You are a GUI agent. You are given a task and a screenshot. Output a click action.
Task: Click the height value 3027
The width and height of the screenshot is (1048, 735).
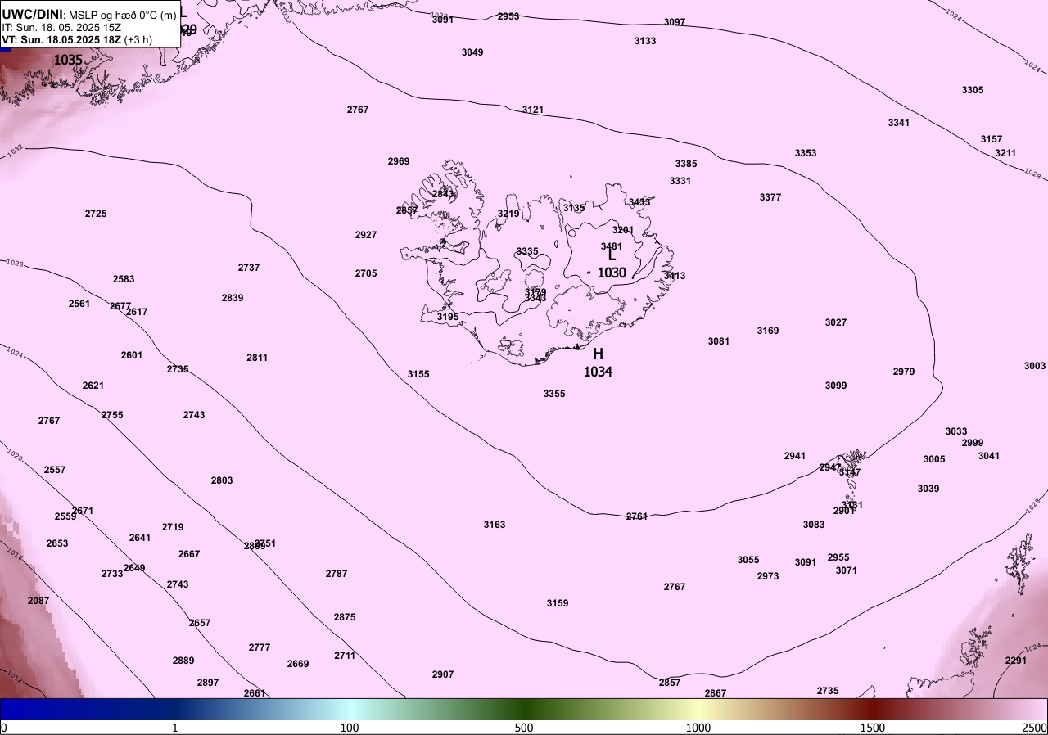click(836, 322)
